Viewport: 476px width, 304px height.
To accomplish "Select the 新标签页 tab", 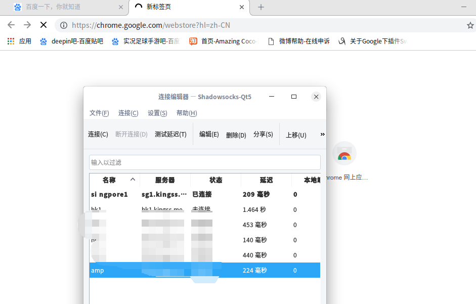I will click(189, 7).
